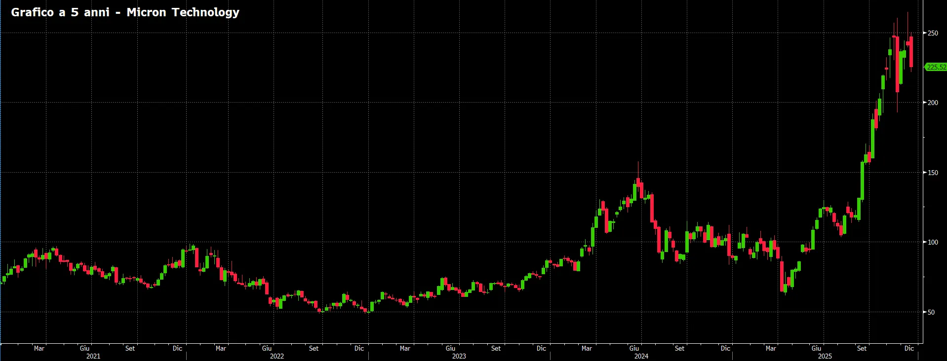Viewport: 947px width, 361px height.
Task: Select the 2024 year label on the time axis
Action: tap(641, 356)
